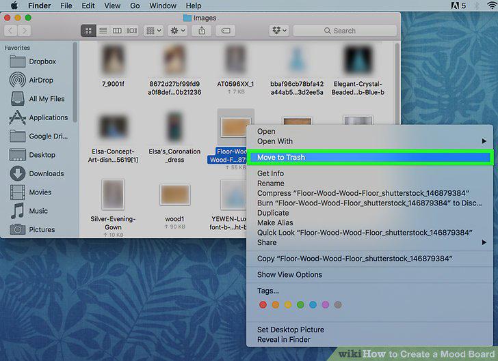The width and height of the screenshot is (498, 361).
Task: Open the item arrangement dropdown
Action: click(154, 31)
